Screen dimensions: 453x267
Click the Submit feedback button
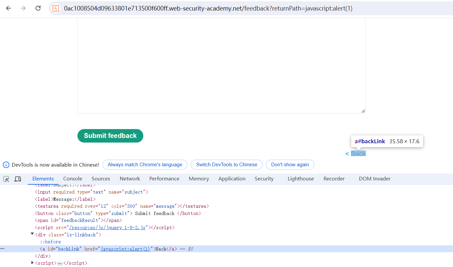click(110, 136)
